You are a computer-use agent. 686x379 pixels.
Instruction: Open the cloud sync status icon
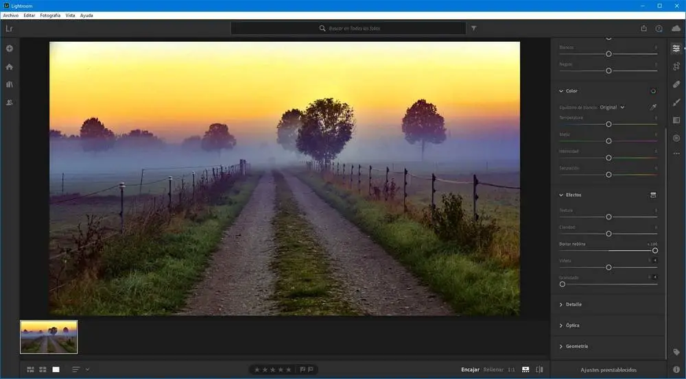(x=676, y=28)
